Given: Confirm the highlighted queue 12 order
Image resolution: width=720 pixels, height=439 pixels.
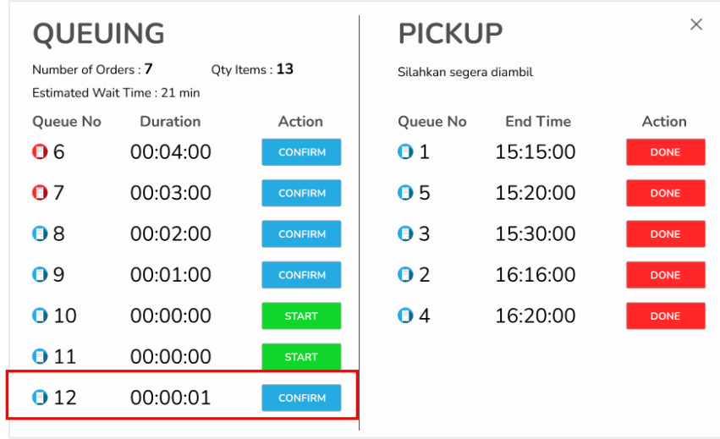Looking at the screenshot, I should 301,398.
